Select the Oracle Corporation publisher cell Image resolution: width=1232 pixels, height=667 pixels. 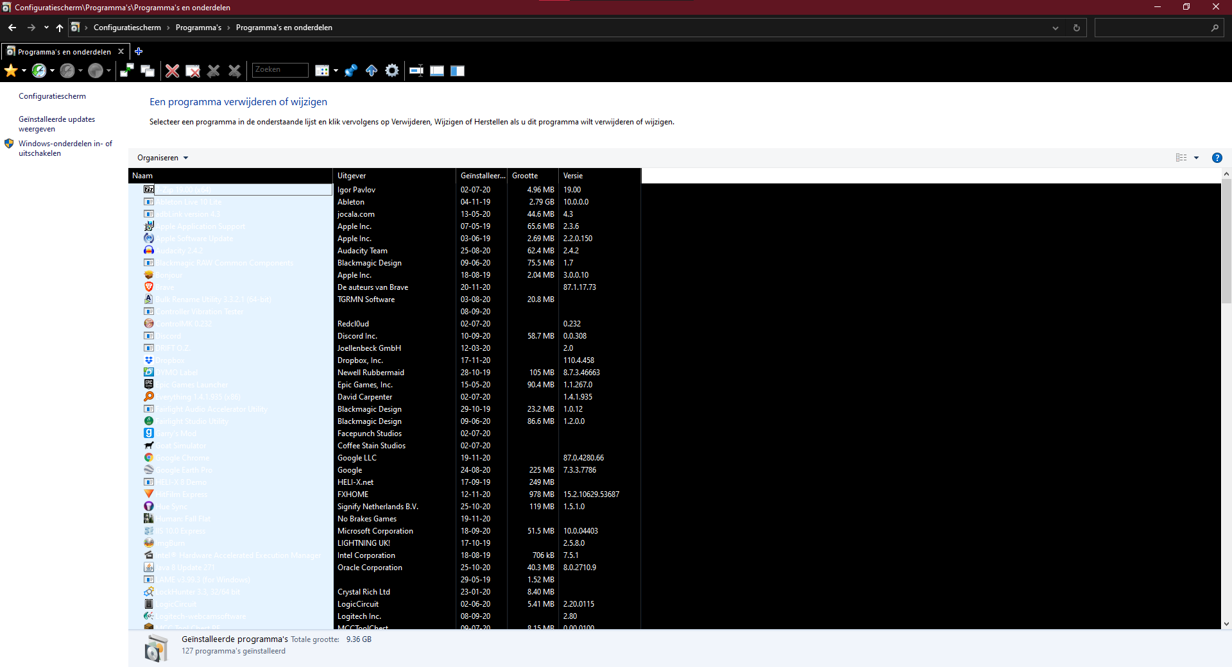click(370, 568)
